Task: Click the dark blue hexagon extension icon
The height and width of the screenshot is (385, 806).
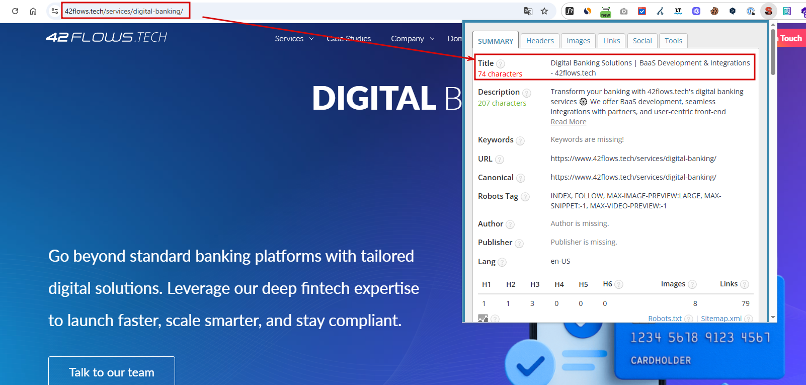Action: pos(733,11)
